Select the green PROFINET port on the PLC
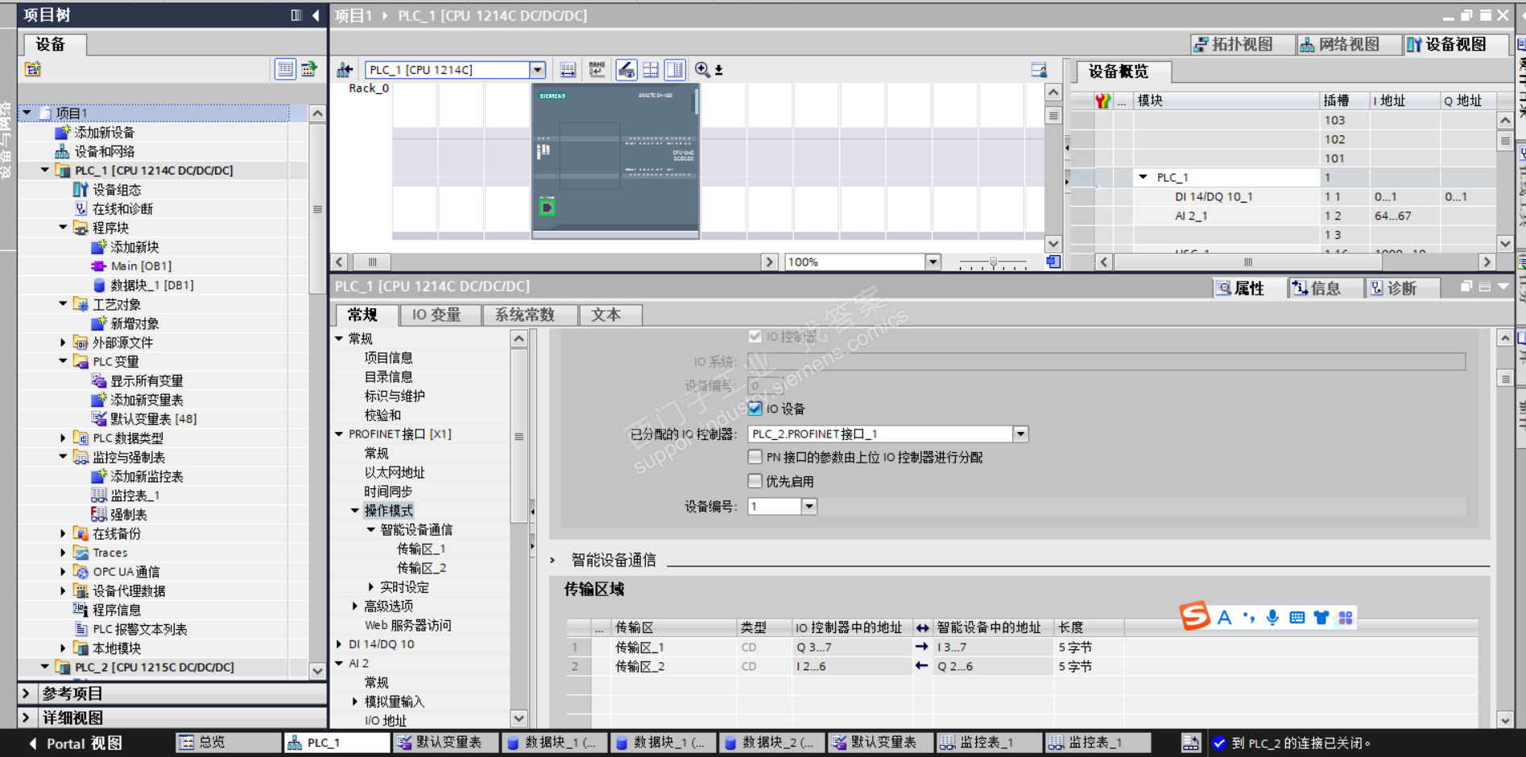1526x757 pixels. coord(547,208)
